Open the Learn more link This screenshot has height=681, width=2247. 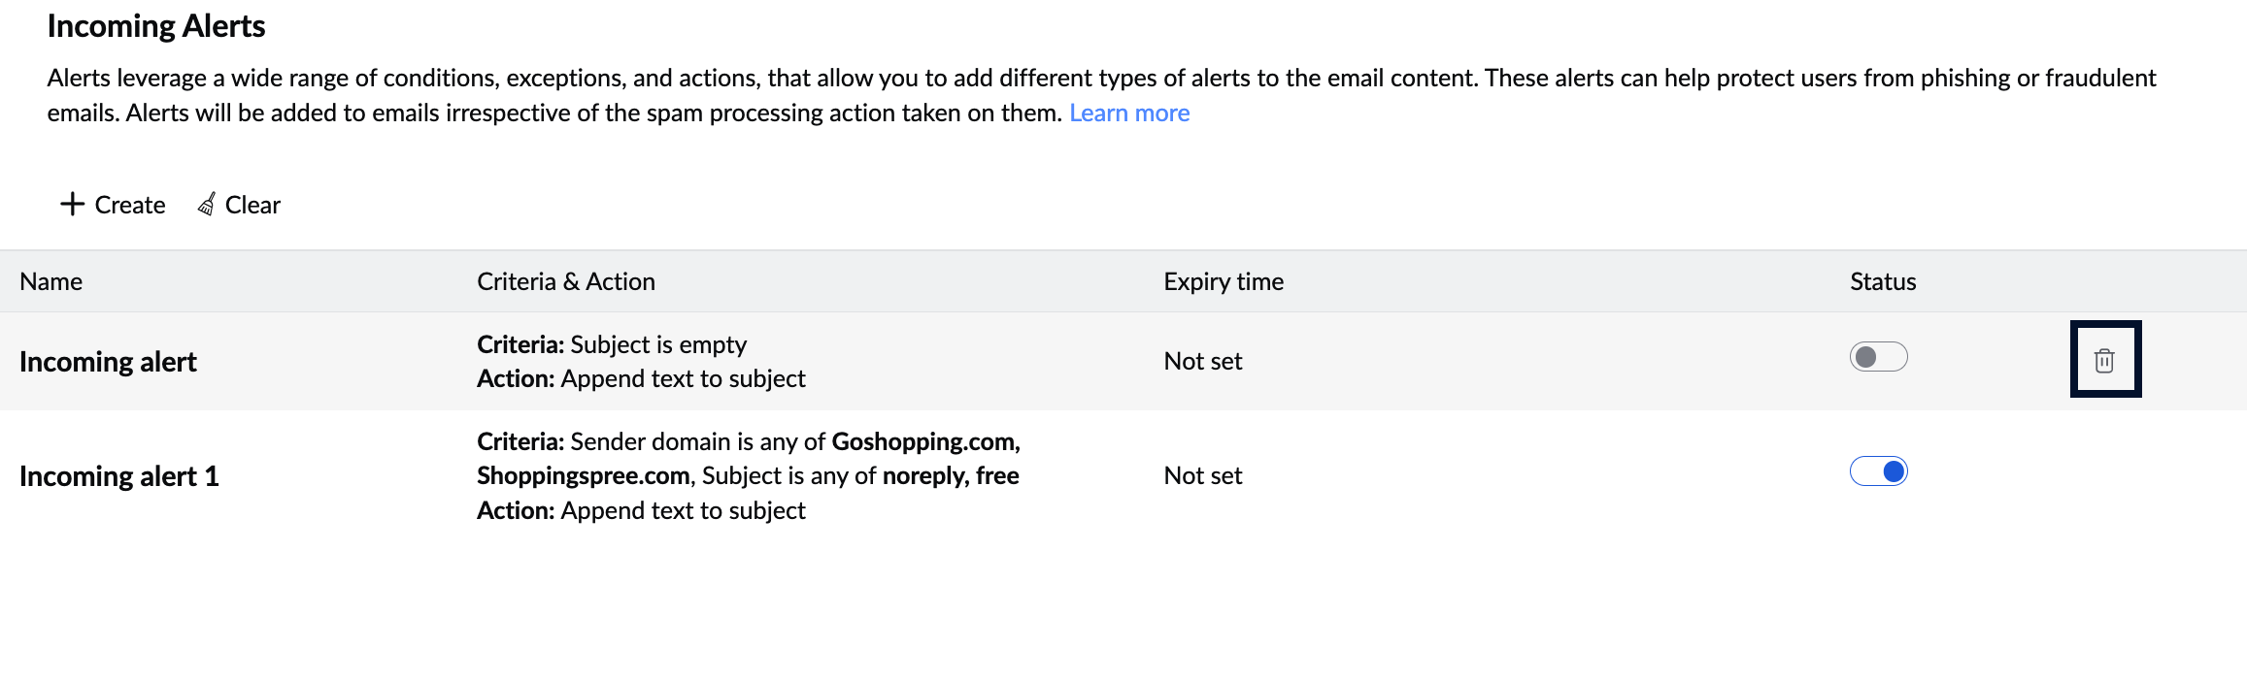coord(1128,113)
